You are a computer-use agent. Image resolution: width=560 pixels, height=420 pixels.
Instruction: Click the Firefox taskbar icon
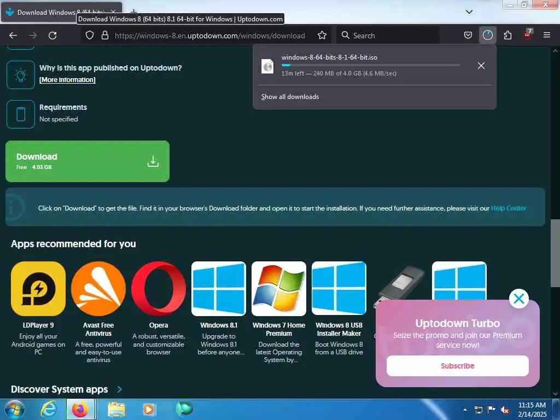(x=80, y=409)
